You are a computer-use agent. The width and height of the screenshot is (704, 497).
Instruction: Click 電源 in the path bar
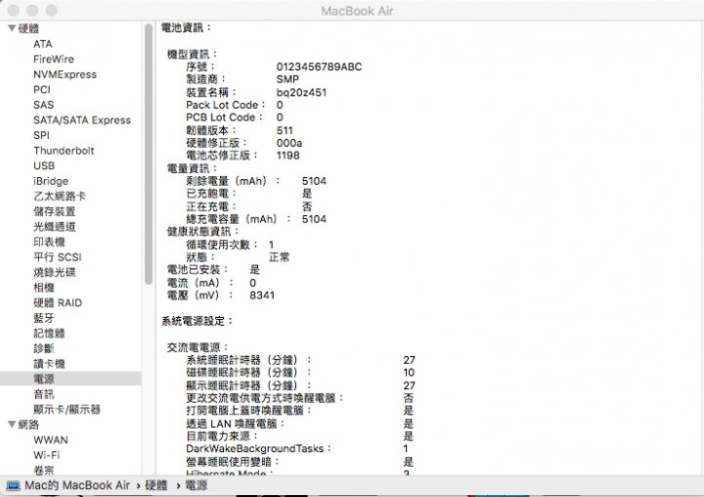pyautogui.click(x=197, y=486)
